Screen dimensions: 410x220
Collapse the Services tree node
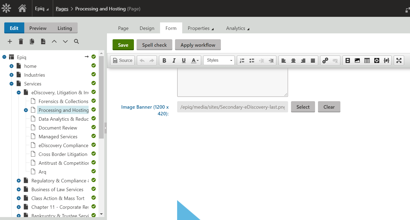coord(11,84)
